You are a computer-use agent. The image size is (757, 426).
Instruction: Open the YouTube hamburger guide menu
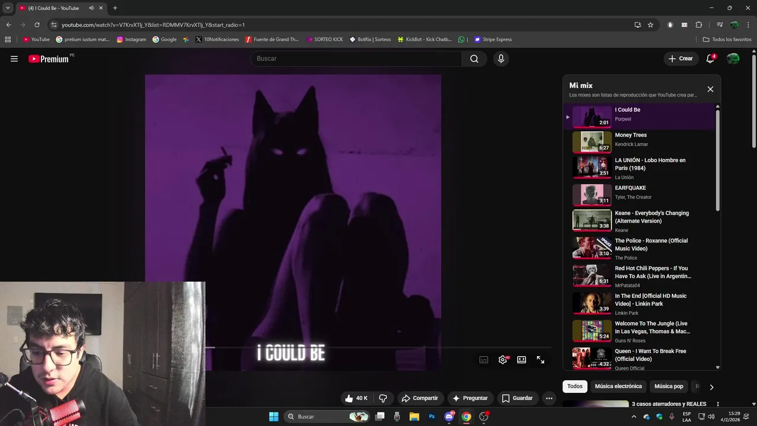(14, 59)
